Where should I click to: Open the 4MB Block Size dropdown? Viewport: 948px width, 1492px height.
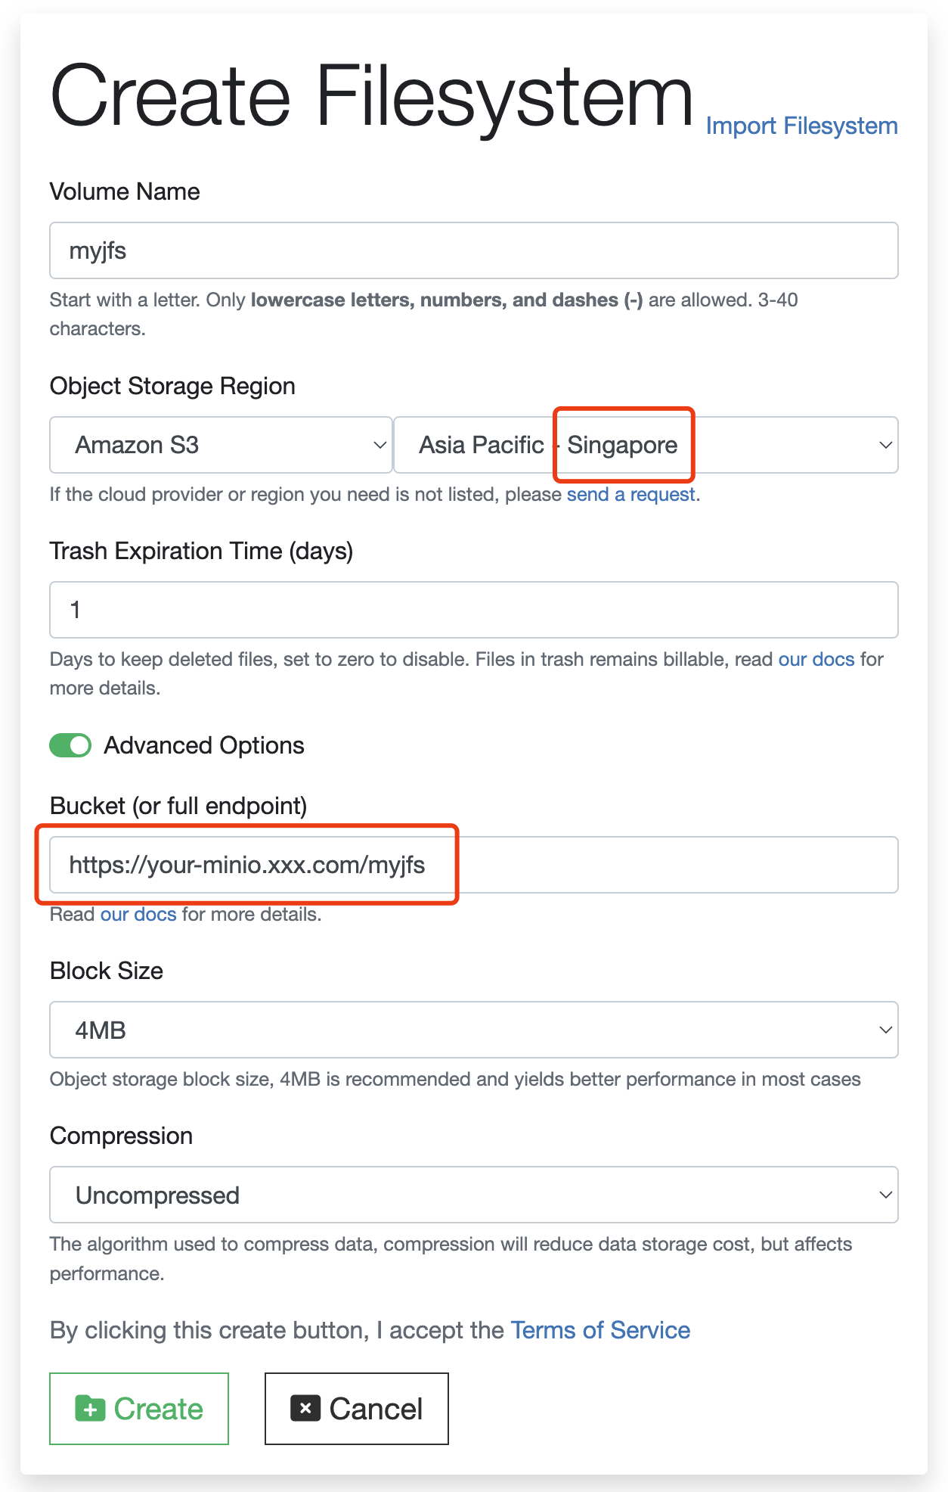[473, 1030]
